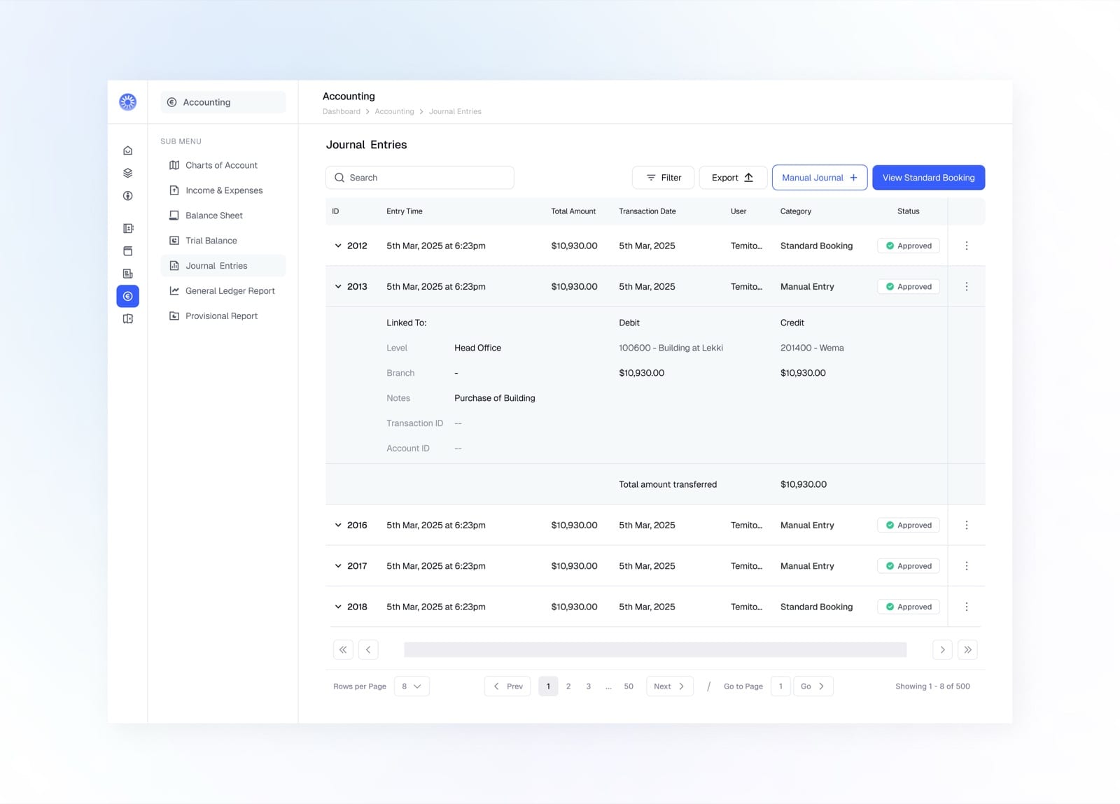1120x804 pixels.
Task: Open the stacked layers icon in left rail
Action: click(127, 173)
